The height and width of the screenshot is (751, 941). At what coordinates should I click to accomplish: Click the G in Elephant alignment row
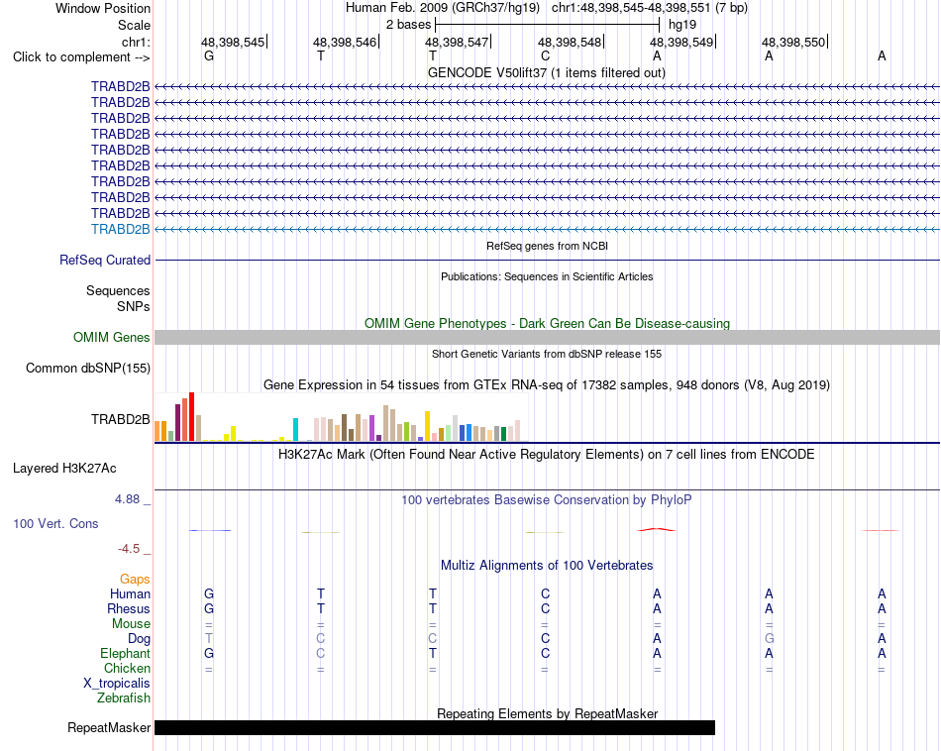(x=209, y=653)
